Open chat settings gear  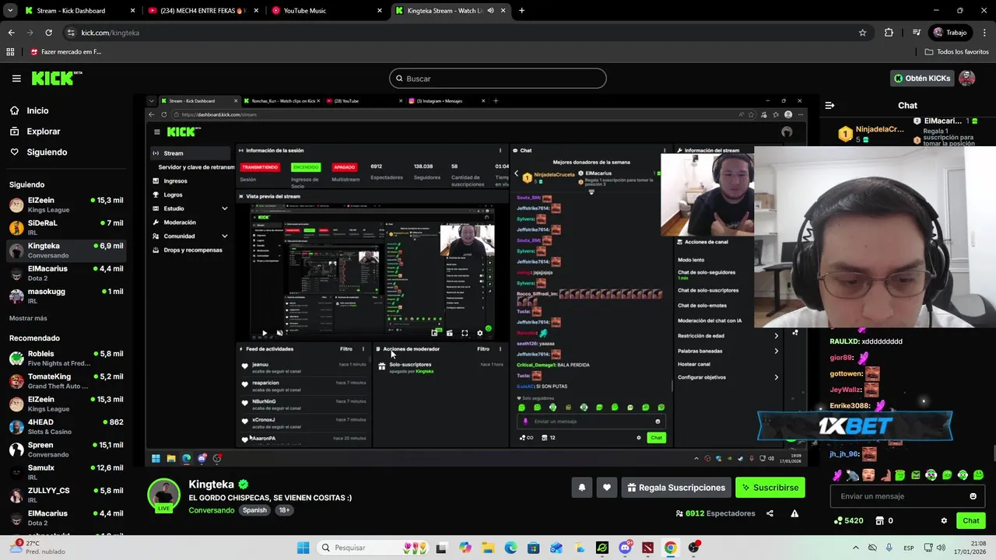click(944, 520)
